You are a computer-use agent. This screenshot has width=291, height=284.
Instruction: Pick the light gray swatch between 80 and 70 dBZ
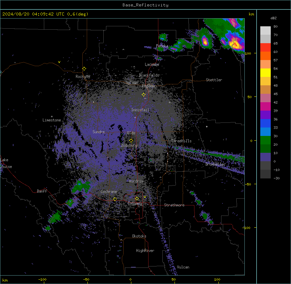point(265,30)
